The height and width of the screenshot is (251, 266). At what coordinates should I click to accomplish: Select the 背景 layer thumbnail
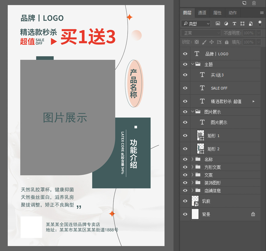tap(195, 214)
